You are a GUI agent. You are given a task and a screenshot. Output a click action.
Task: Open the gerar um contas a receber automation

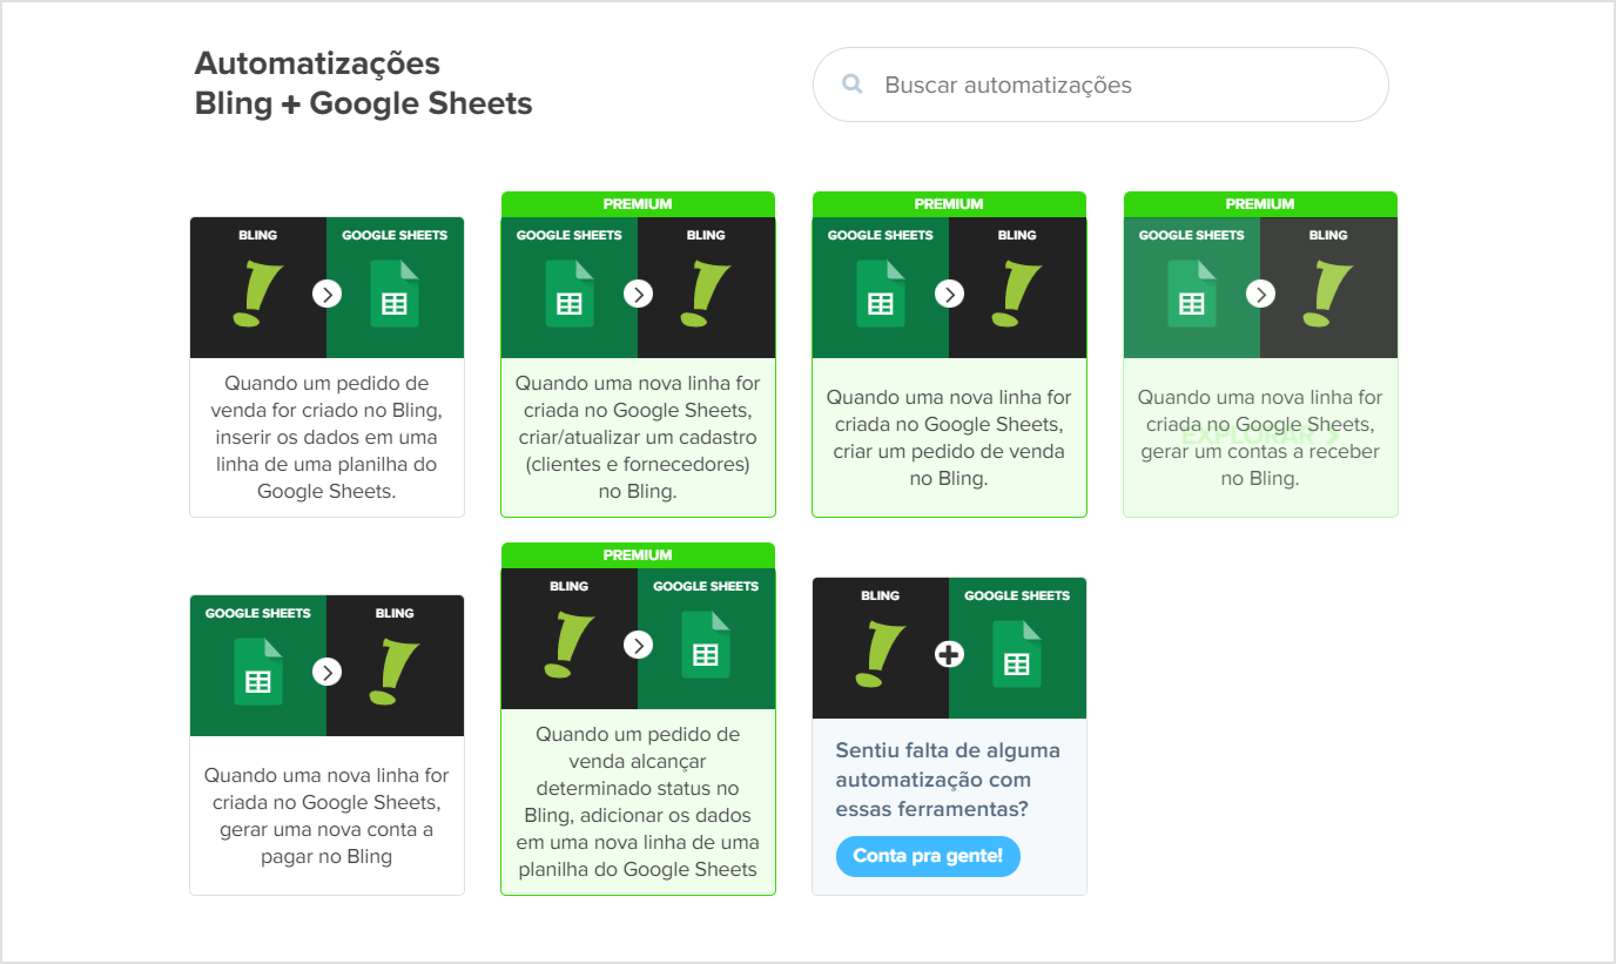click(x=1260, y=354)
